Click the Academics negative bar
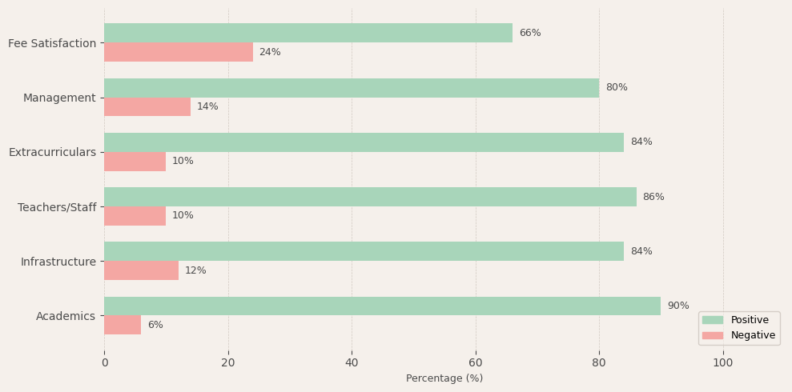792x392 pixels. click(123, 325)
